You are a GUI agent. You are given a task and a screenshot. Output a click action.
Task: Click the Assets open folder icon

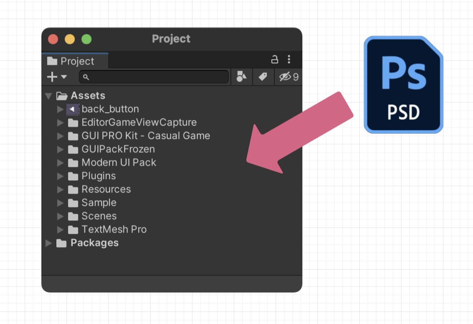62,96
